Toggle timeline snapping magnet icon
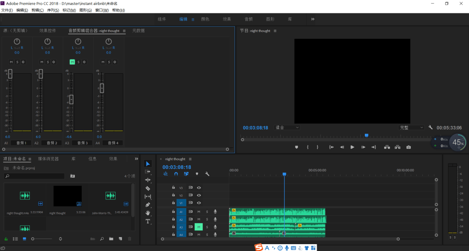Screen dimensions: 469x251 (176, 174)
